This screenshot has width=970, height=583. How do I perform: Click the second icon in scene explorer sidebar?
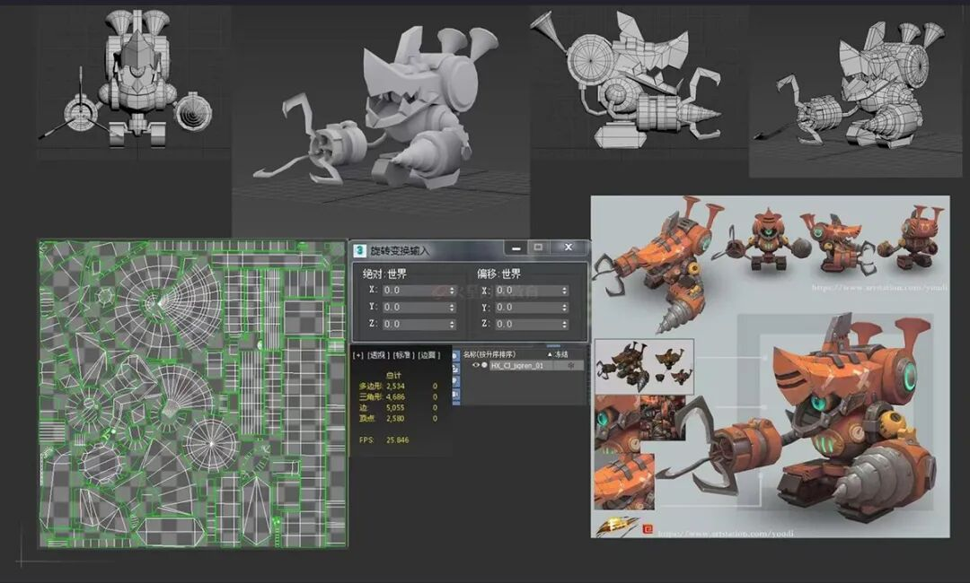pyautogui.click(x=454, y=368)
